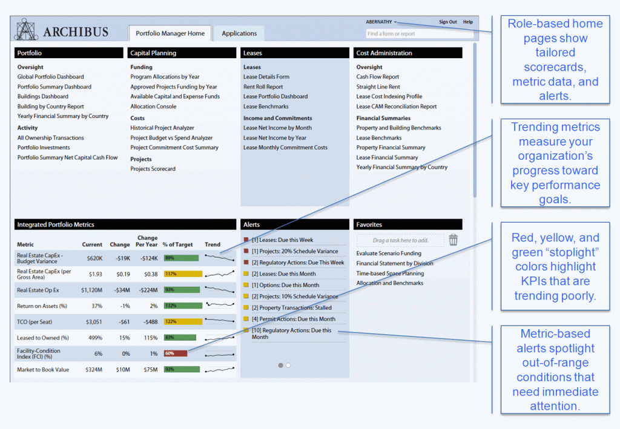Select the second Alerts page dot
620x429 pixels.
coord(288,365)
